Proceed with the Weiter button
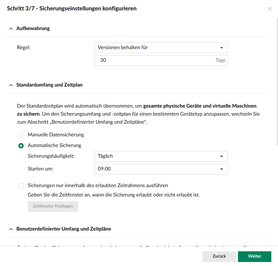The height and width of the screenshot is (266, 278). (254, 256)
